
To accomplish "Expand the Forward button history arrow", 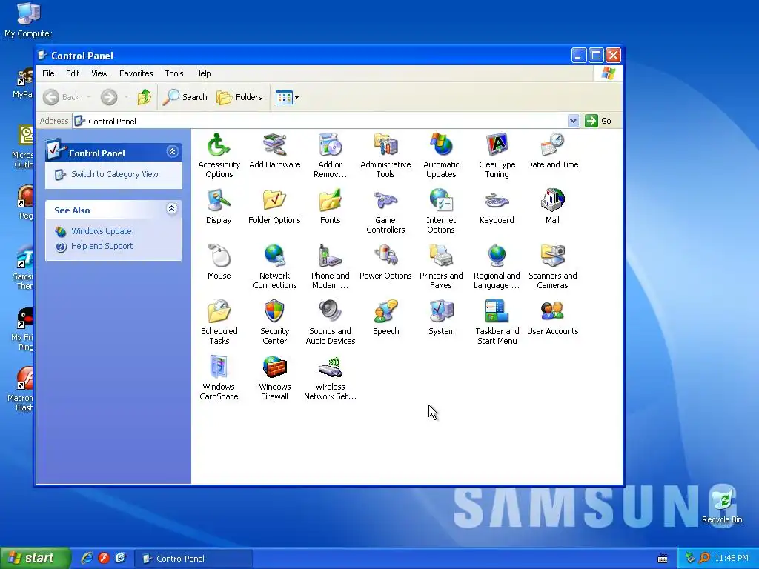I will (x=126, y=97).
